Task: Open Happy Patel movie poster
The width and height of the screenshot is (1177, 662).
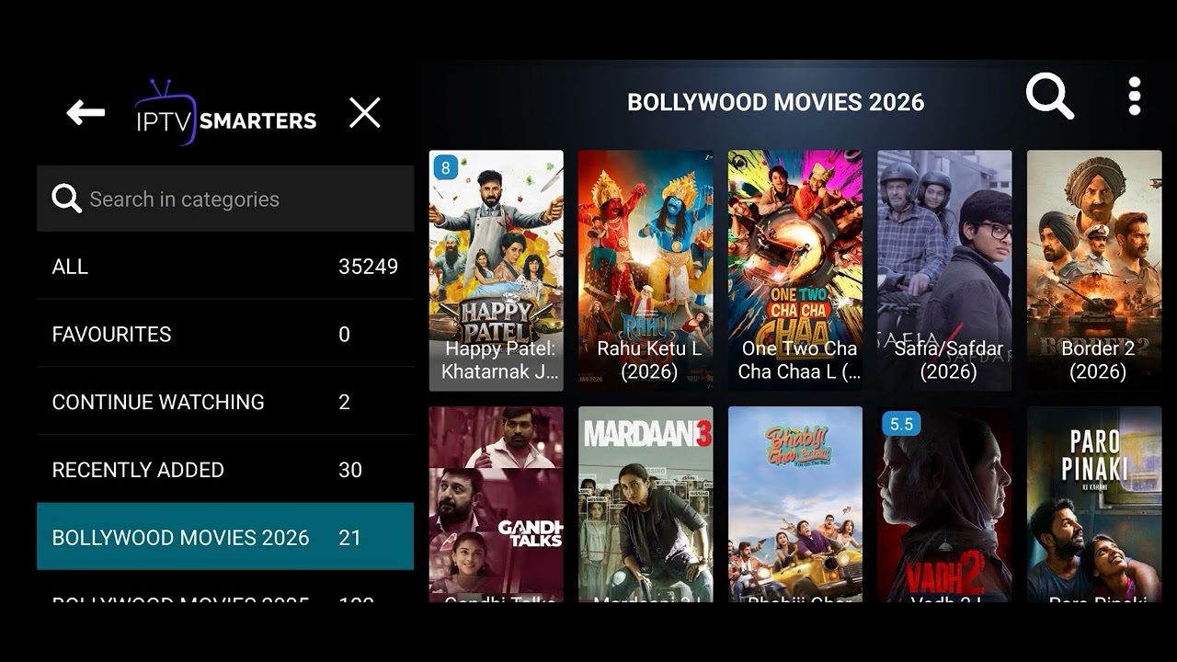Action: click(x=497, y=270)
